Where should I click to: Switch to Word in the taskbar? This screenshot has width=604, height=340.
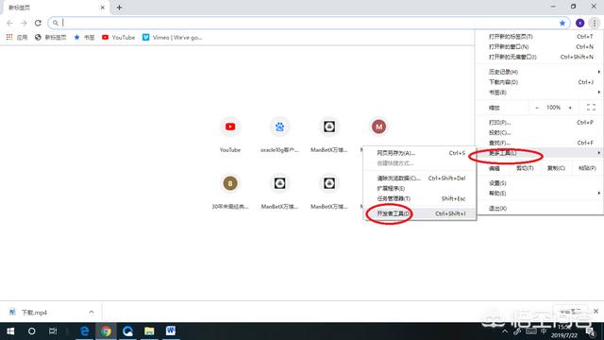coord(171,331)
